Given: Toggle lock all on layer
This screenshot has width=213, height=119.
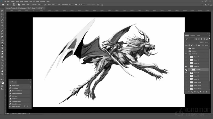Looking at the screenshot, I should pyautogui.click(x=199, y=45).
